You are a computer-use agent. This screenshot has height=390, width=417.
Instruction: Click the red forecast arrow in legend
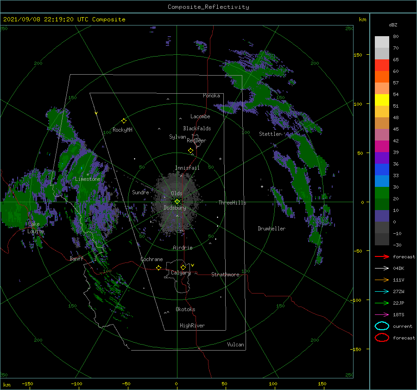point(382,256)
